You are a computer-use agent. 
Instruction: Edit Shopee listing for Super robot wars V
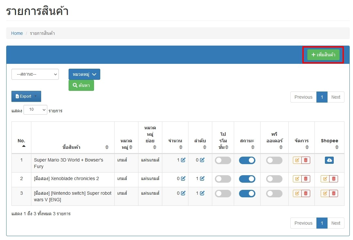coord(325,193)
